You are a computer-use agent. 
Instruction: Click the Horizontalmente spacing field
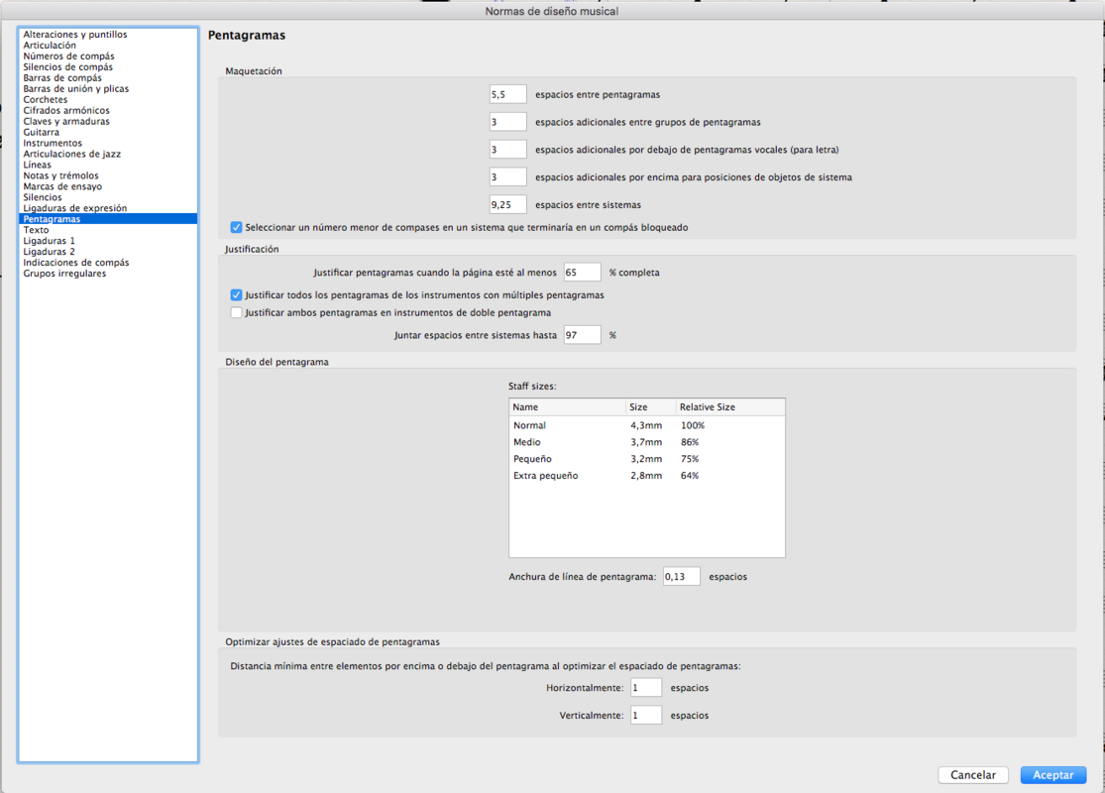(645, 688)
